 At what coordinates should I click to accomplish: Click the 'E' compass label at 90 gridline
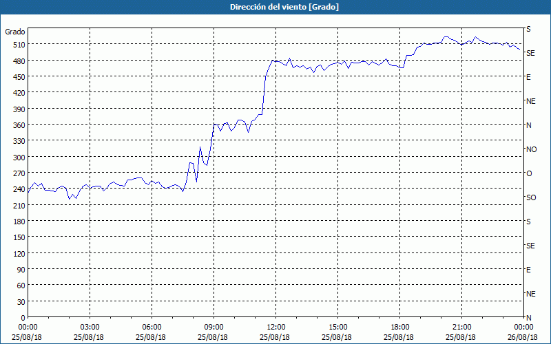(528, 270)
